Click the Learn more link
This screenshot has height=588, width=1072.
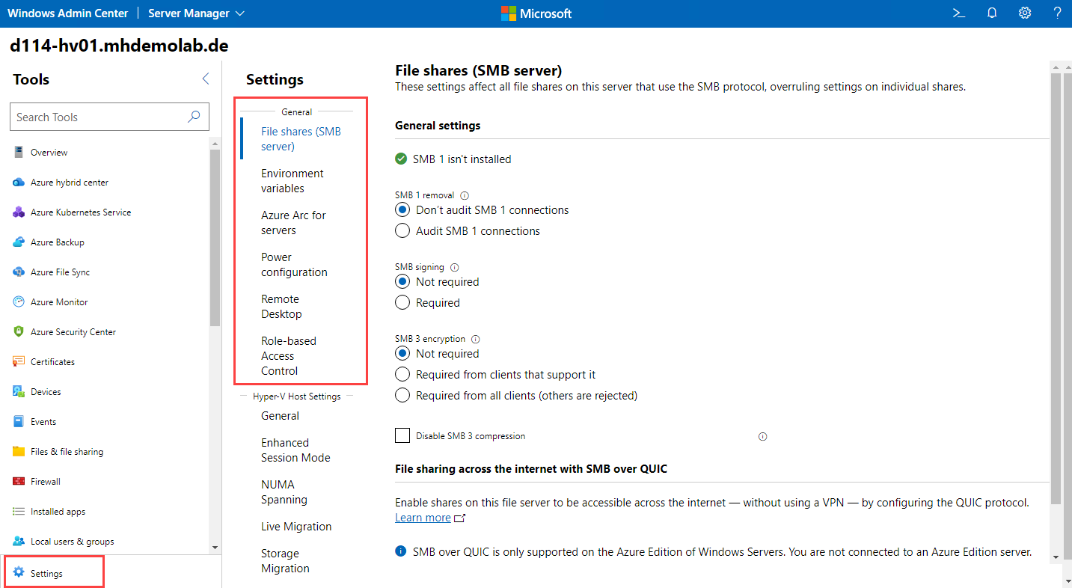[x=423, y=518]
